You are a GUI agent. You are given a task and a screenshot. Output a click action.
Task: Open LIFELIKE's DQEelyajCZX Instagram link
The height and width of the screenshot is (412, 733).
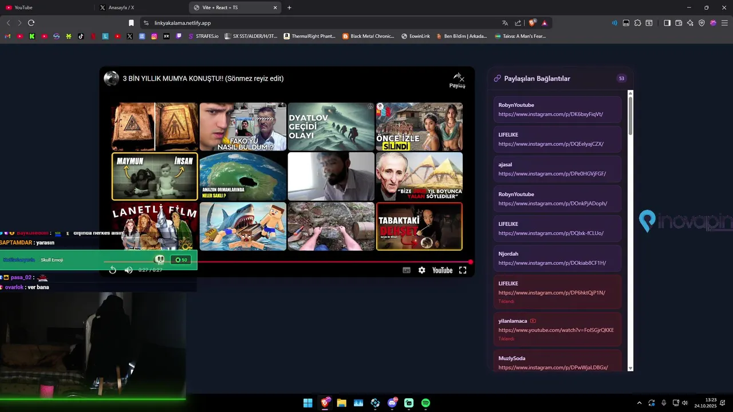(551, 144)
